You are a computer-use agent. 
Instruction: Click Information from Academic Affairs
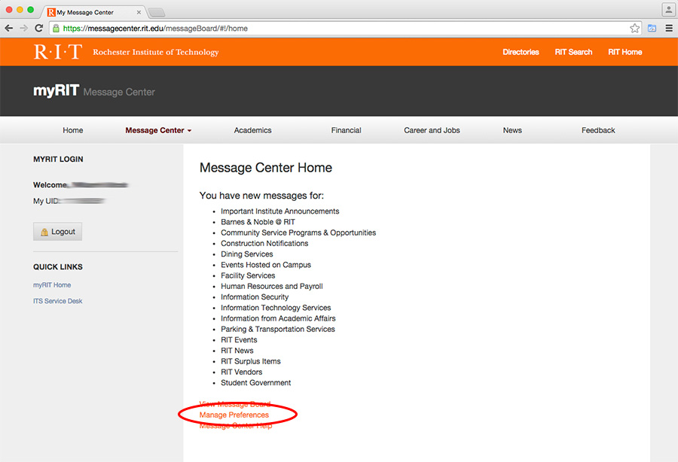tap(278, 318)
